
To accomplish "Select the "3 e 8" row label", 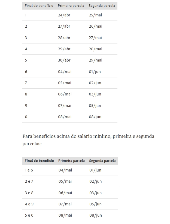I will 29,193.
